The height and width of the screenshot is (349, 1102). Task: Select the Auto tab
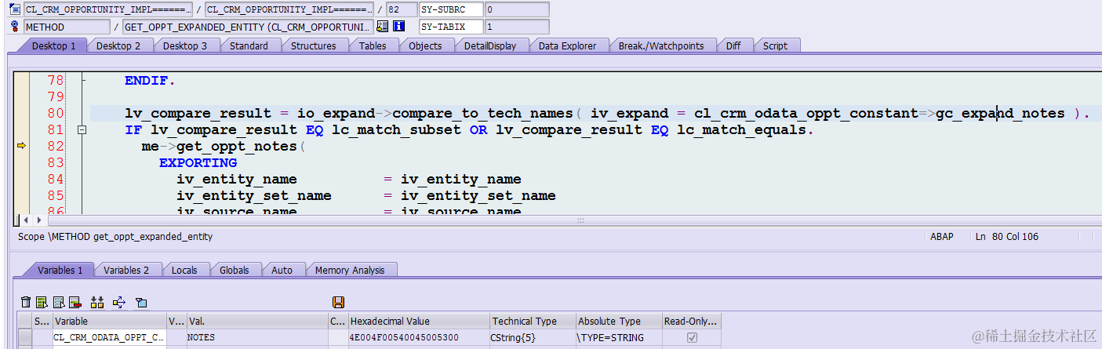282,270
